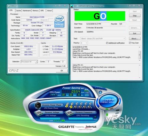Viewport: 148px width, 136px height.
Task: Click the down arrow of the upper log scrollbar
Action: click(x=139, y=60)
